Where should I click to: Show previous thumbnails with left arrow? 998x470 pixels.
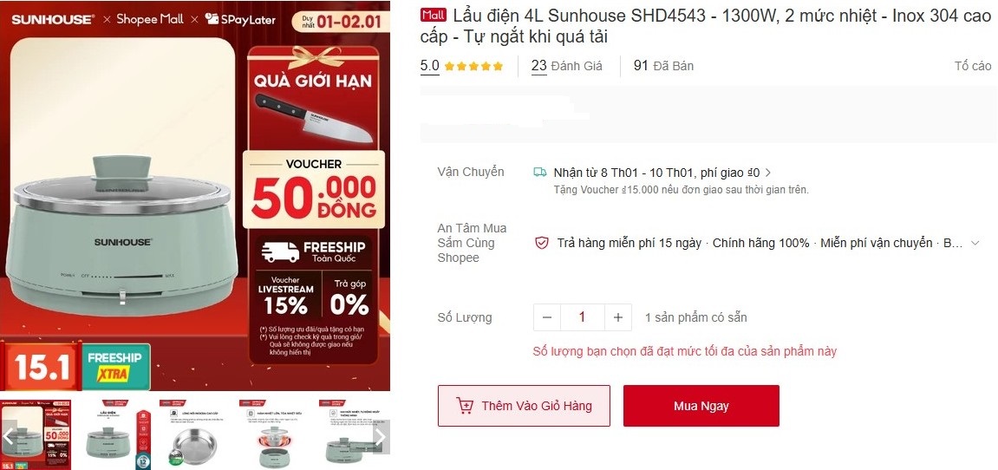click(9, 436)
